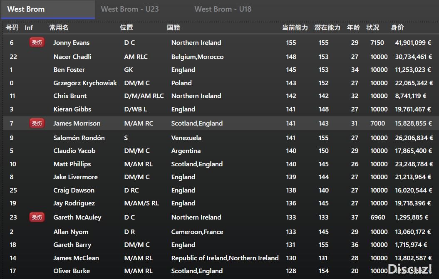Click condition 6960 for Gareth McAuley
The image size is (439, 279).
click(x=378, y=217)
